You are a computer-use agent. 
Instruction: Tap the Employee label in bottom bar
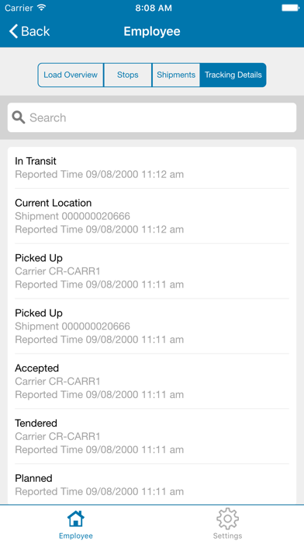(76, 536)
